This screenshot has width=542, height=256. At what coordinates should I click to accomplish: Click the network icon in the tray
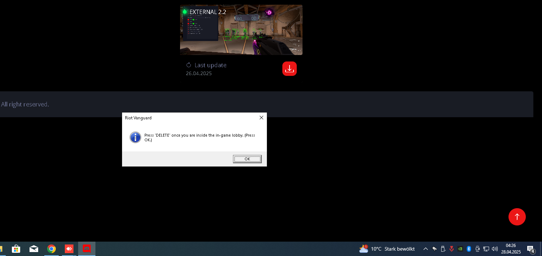486,249
